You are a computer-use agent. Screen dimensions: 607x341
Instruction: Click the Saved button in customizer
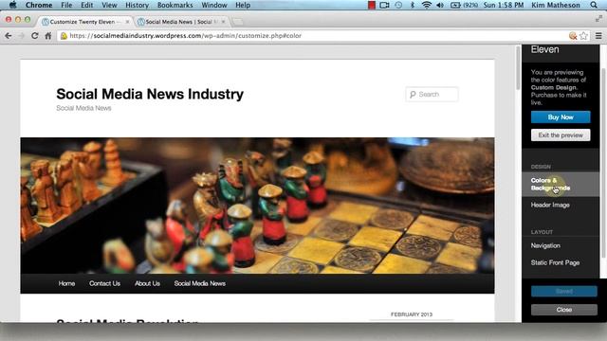pos(564,291)
